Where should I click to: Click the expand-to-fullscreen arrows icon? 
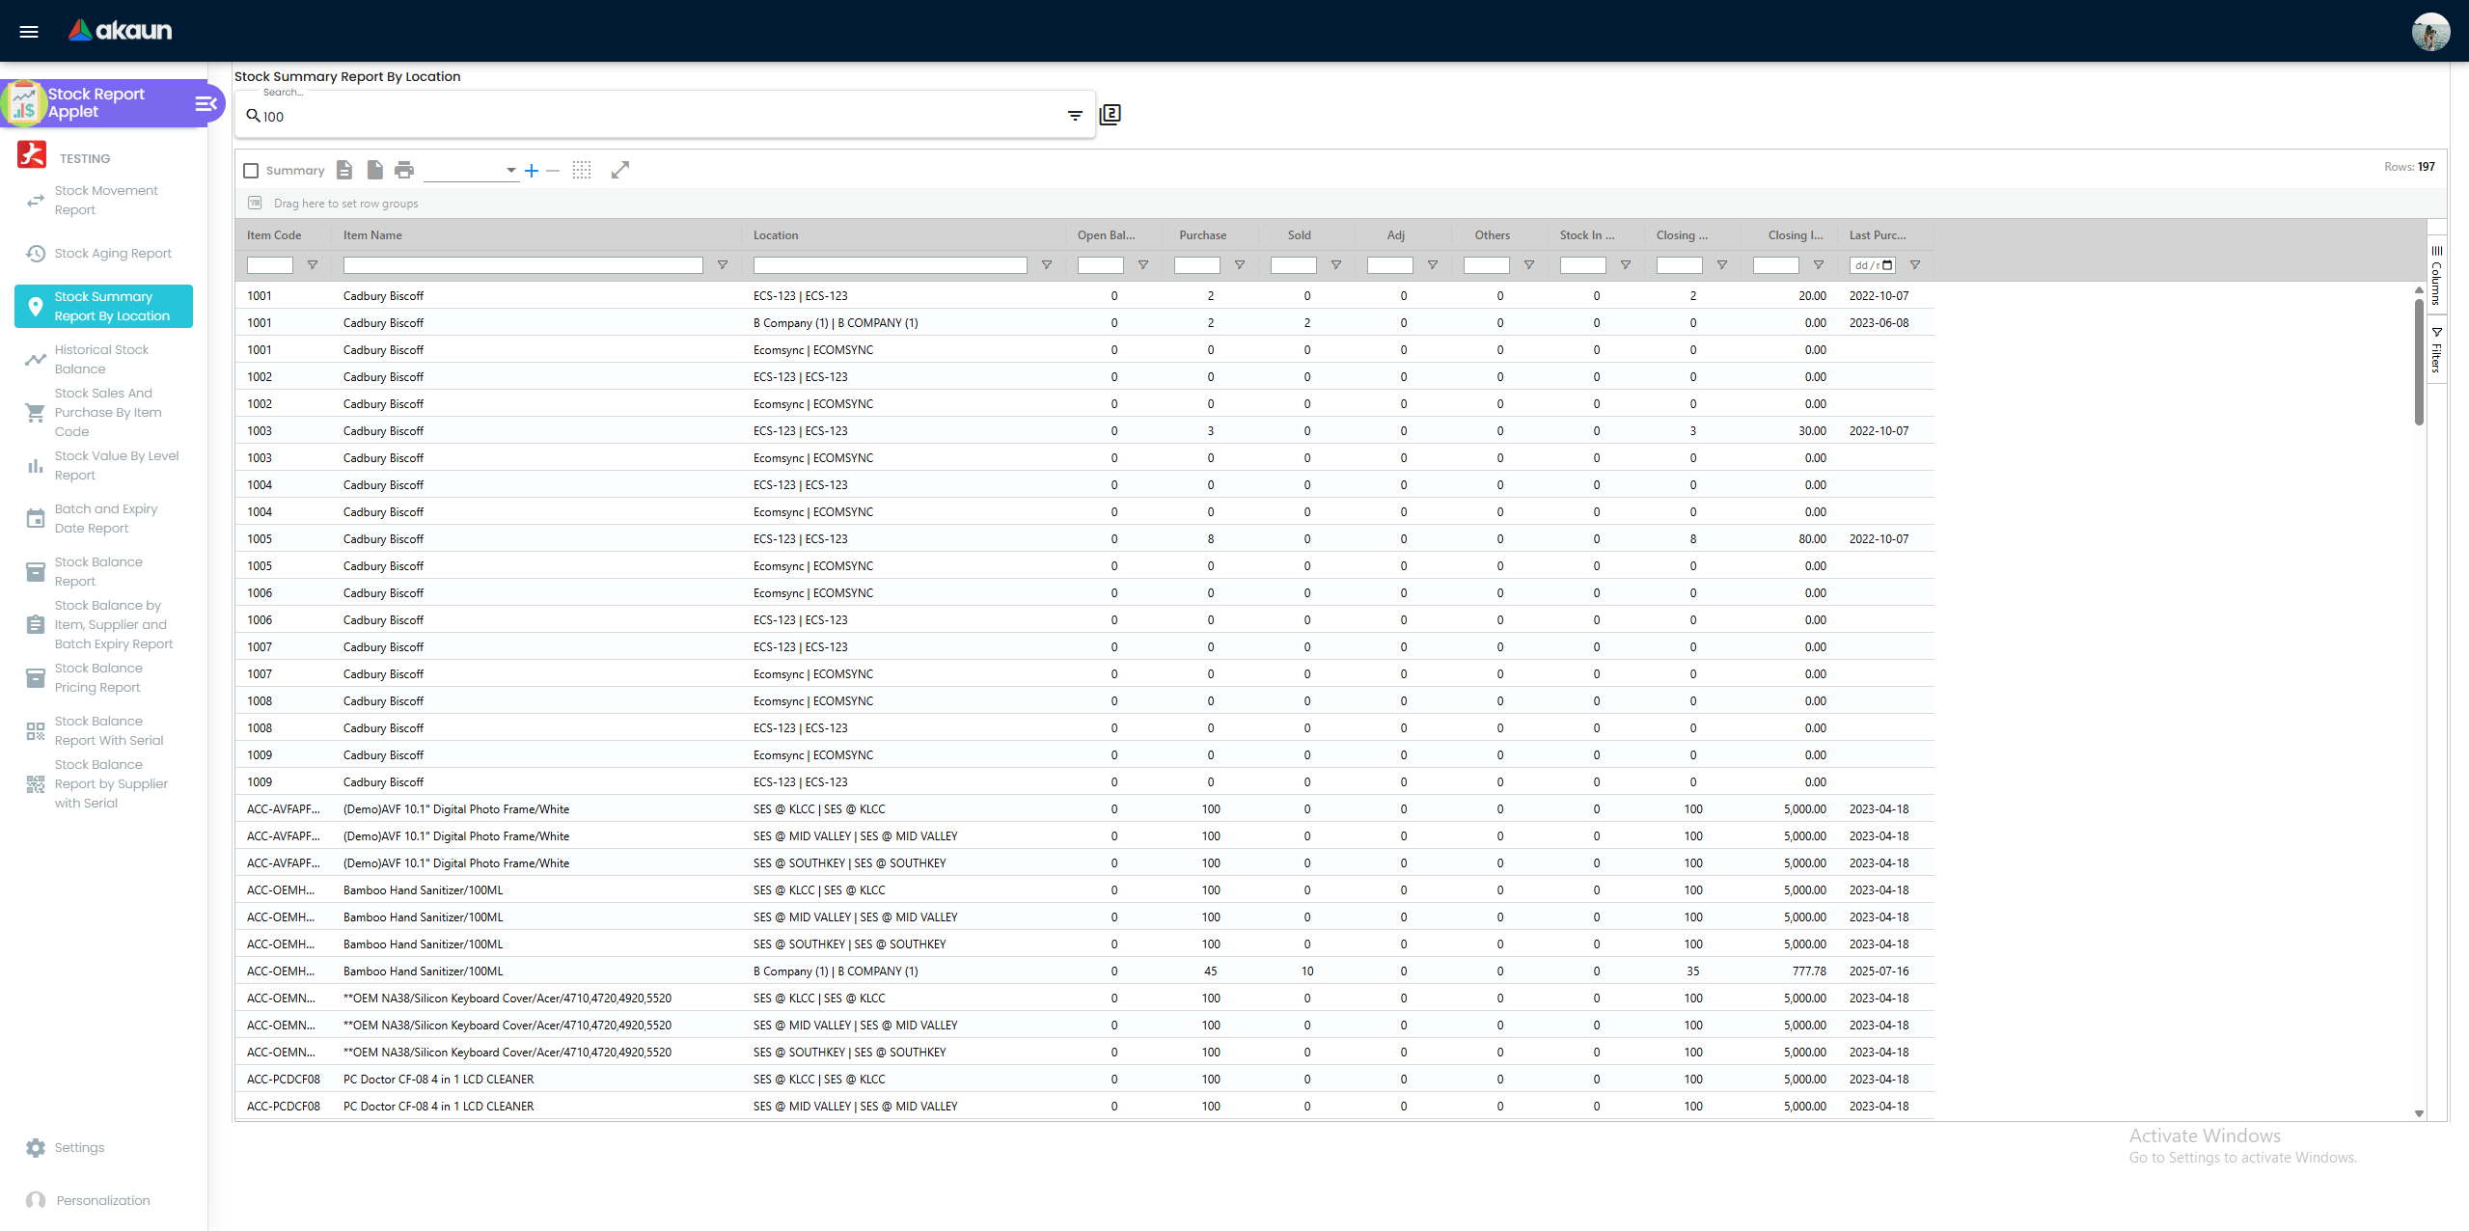(619, 170)
